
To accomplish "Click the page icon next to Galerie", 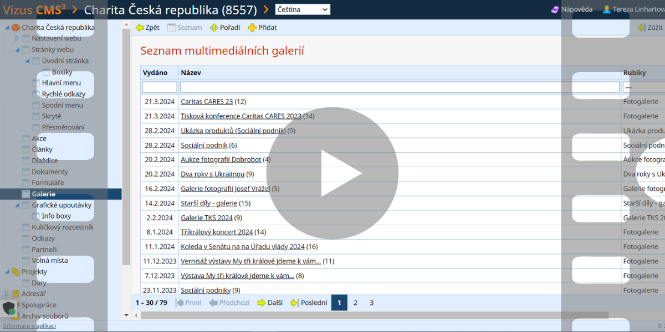I will [x=25, y=194].
